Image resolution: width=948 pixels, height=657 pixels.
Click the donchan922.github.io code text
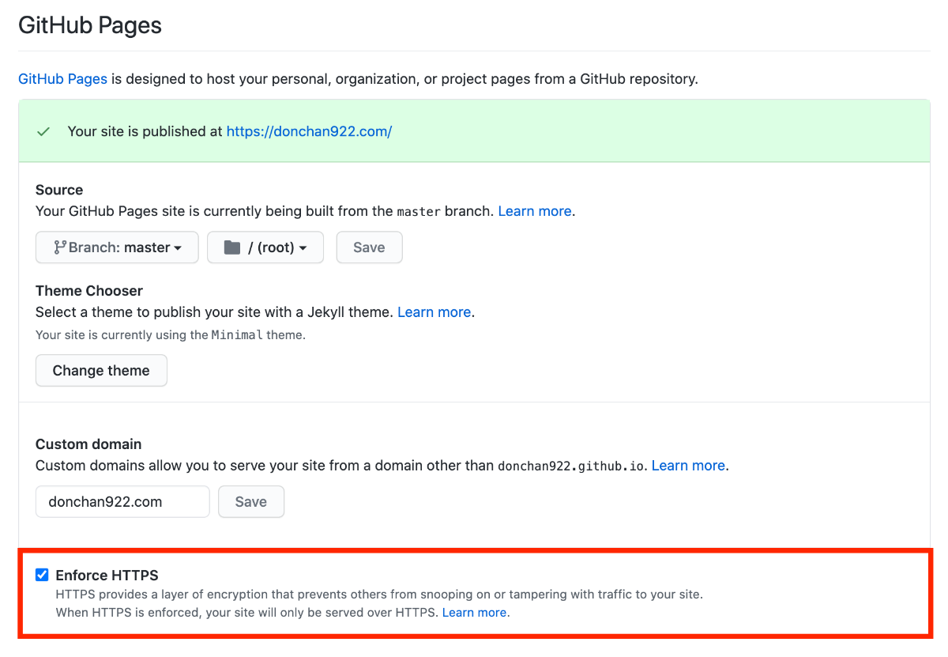[572, 466]
